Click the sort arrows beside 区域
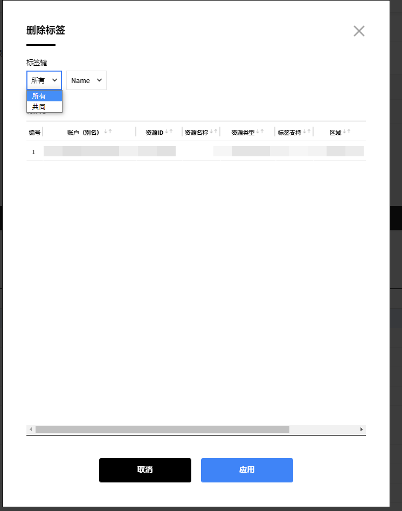This screenshot has width=402, height=511. coord(346,132)
